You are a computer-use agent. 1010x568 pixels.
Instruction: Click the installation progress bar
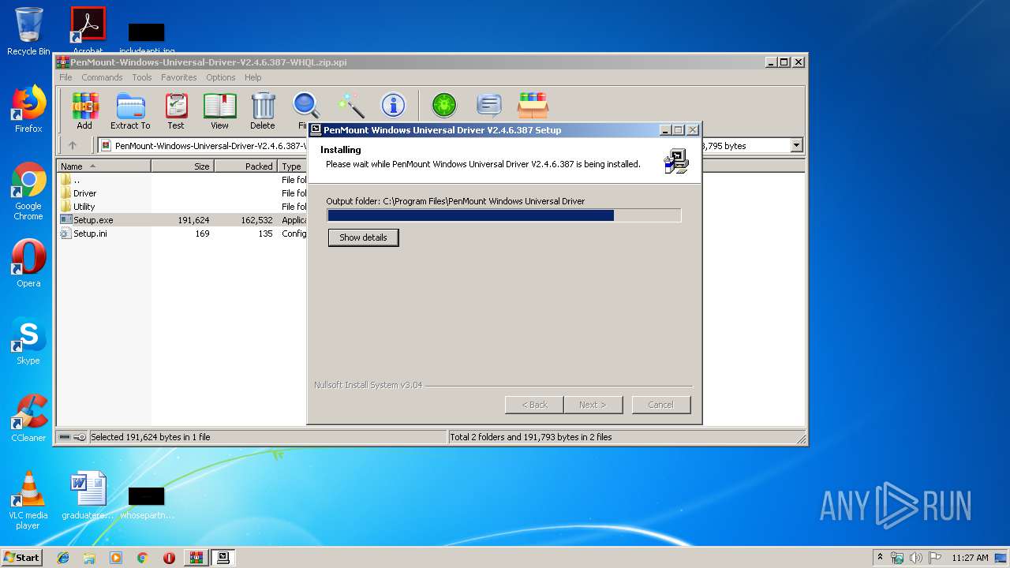coord(503,215)
